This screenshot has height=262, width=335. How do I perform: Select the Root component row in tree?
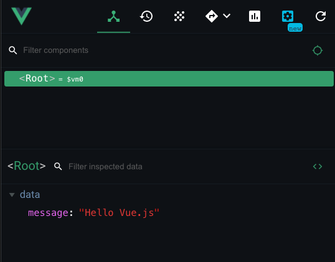point(169,79)
